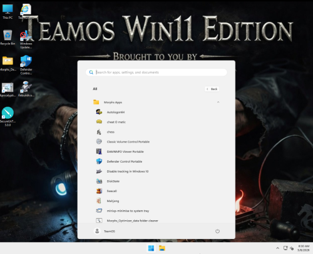
Task: Open the TeamOS user account menu
Action: 105,231
